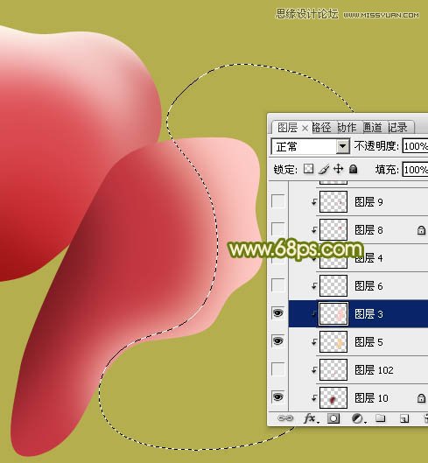Switch to 路径 tab
Viewport: 428px width, 463px height.
point(321,128)
